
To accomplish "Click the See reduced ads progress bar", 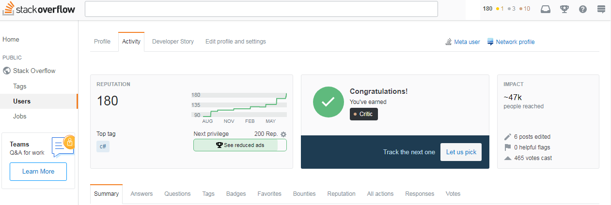I will (x=240, y=145).
